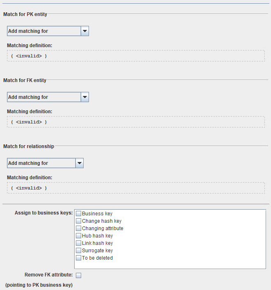Enable the Change hash key checkbox
Image resolution: width=271 pixels, height=290 pixels.
click(x=79, y=221)
